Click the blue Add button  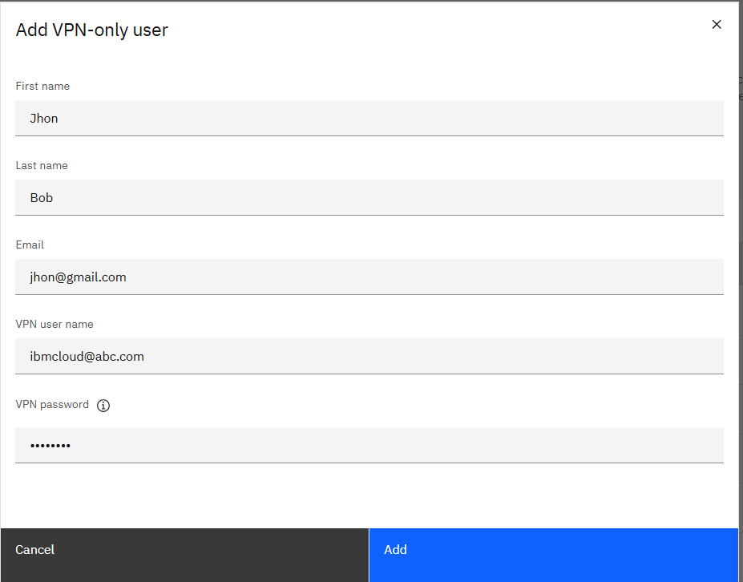point(554,555)
